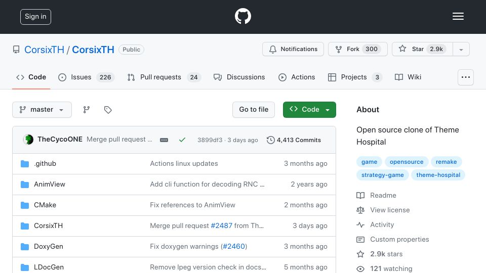Open the hamburger navigation menu
Viewport: 486px width, 273px height.
click(x=458, y=16)
